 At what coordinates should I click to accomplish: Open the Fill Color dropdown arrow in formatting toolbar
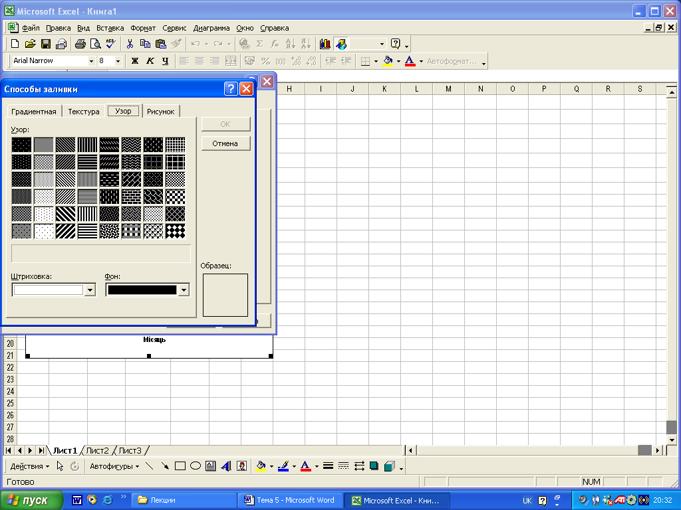pos(398,61)
